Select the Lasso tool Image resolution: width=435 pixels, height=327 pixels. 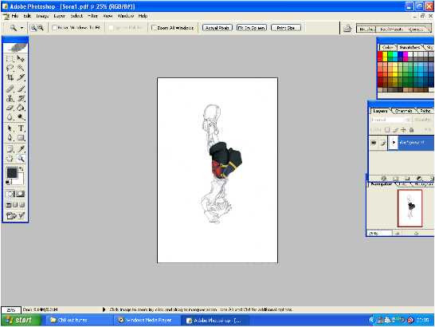point(10,68)
